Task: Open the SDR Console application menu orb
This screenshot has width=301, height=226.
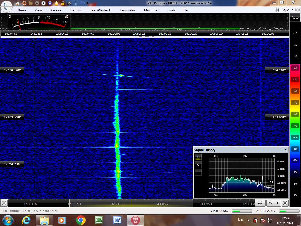Action: pyautogui.click(x=6, y=6)
